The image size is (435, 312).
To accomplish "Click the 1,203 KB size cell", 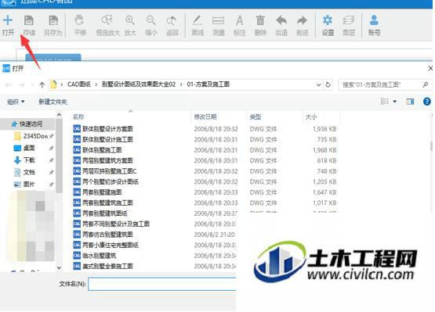I will pos(324,181).
